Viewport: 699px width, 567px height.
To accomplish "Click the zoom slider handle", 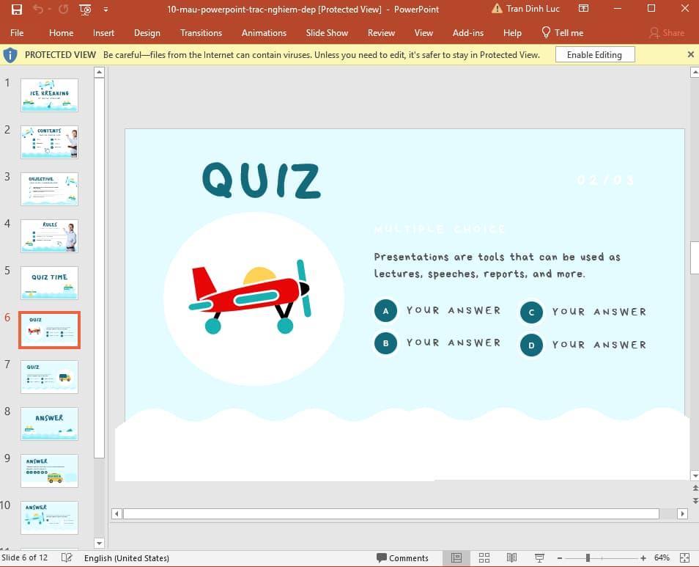I will [x=588, y=558].
